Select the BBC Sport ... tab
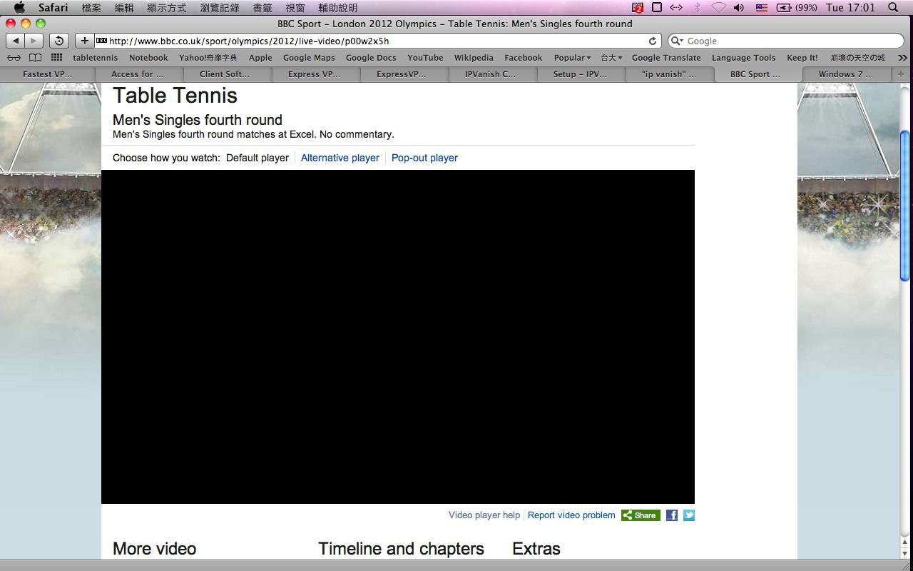This screenshot has height=571, width=913. pos(756,74)
